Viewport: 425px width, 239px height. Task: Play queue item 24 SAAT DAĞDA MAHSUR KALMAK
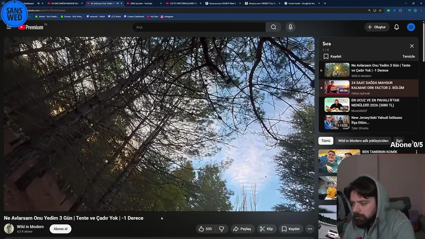coord(369,88)
